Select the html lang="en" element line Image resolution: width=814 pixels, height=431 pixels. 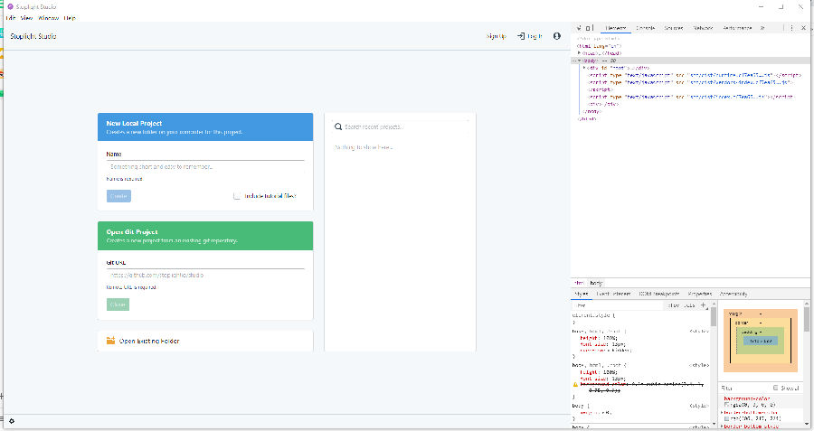(x=599, y=46)
